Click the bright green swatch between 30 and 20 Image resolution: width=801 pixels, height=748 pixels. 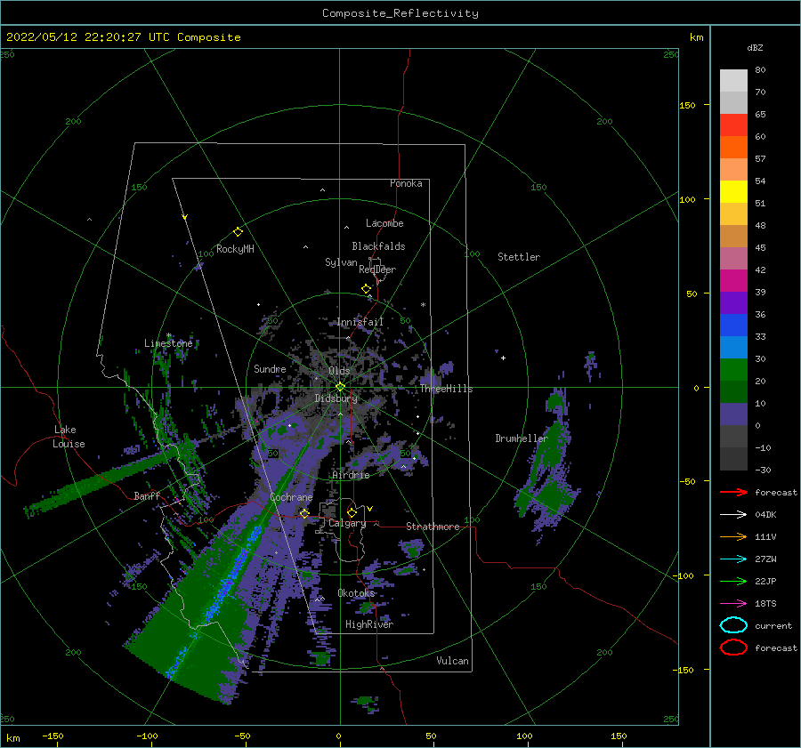(733, 370)
